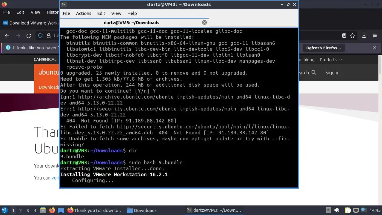The height and width of the screenshot is (215, 382).
Task: Open Firefox History menu
Action: pos(53,12)
